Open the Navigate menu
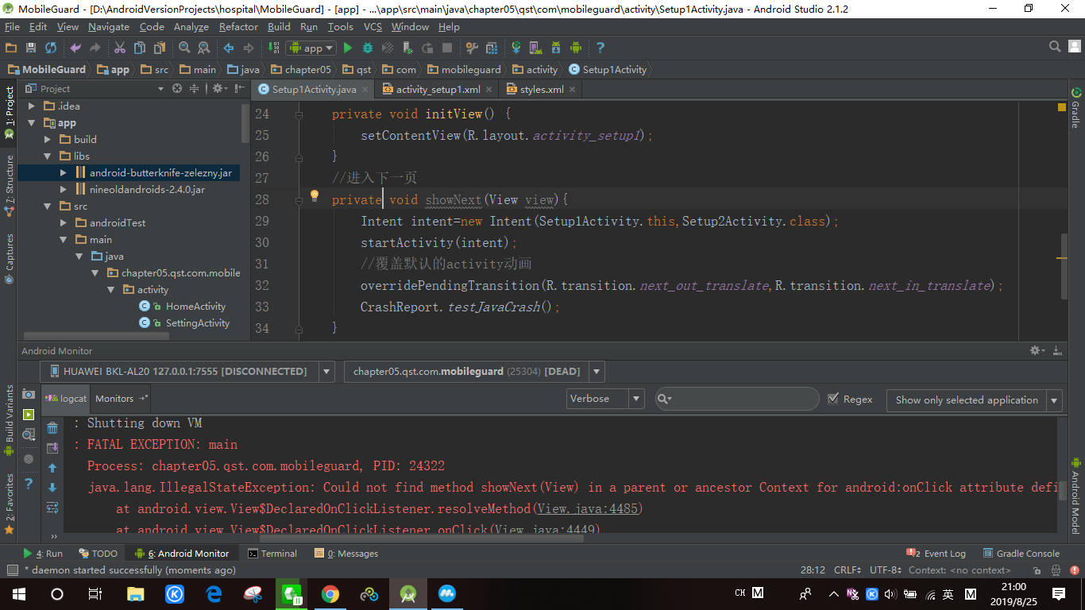This screenshot has width=1085, height=610. pos(109,26)
